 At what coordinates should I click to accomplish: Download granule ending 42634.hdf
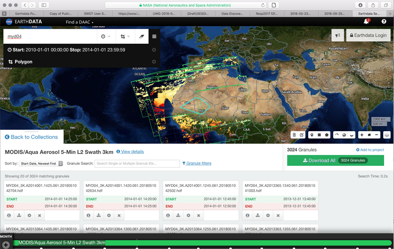click(x=99, y=216)
